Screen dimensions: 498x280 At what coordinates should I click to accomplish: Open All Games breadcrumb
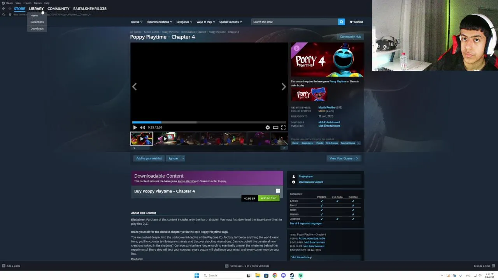coord(136,32)
